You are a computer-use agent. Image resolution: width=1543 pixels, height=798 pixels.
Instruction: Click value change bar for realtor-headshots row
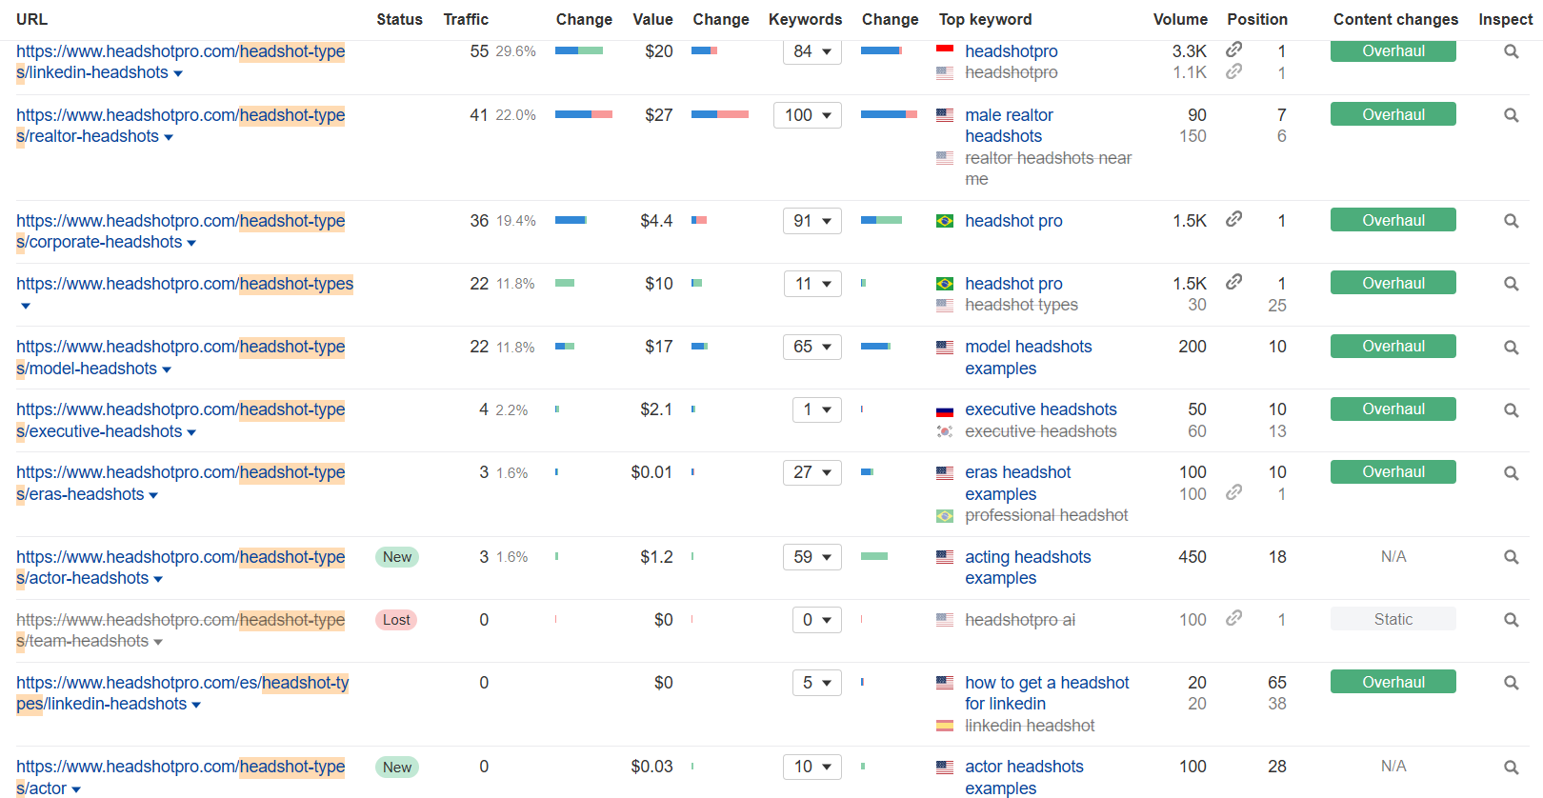click(720, 114)
